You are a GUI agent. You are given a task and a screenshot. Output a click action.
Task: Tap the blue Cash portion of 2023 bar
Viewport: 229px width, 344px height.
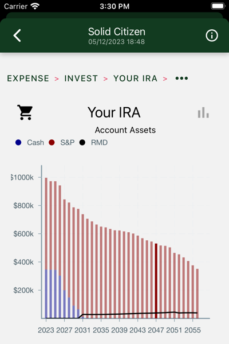pyautogui.click(x=46, y=294)
